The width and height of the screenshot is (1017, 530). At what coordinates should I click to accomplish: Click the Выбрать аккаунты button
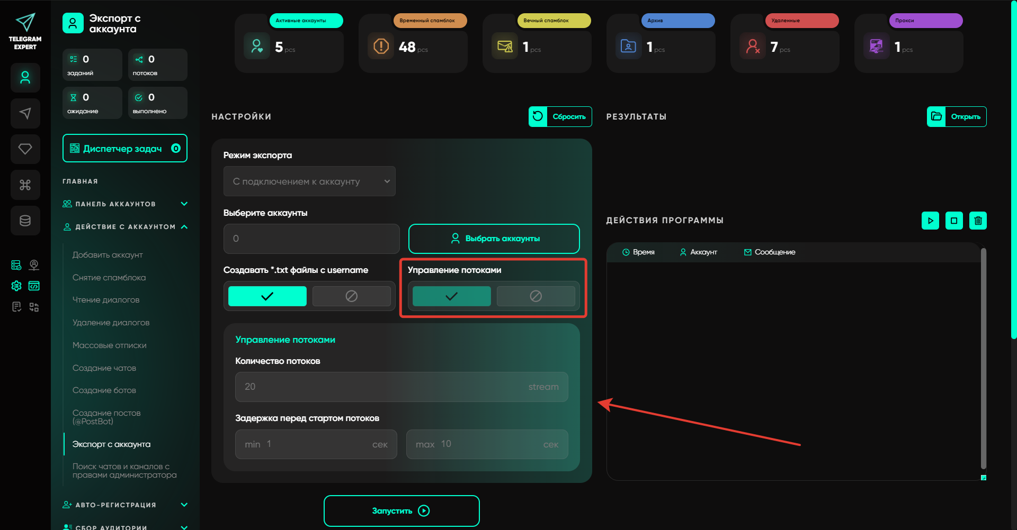click(494, 239)
